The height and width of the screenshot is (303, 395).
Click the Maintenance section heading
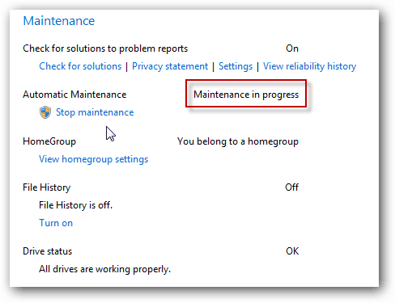pos(59,21)
